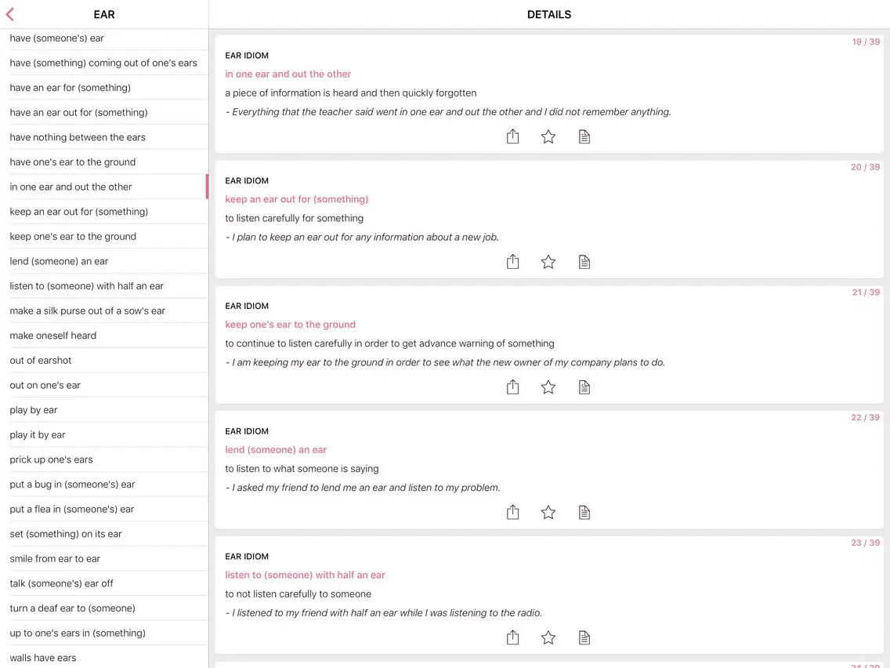The height and width of the screenshot is (668, 890).
Task: Open the note for 'keep one's ear to the ground' card
Action: point(584,387)
